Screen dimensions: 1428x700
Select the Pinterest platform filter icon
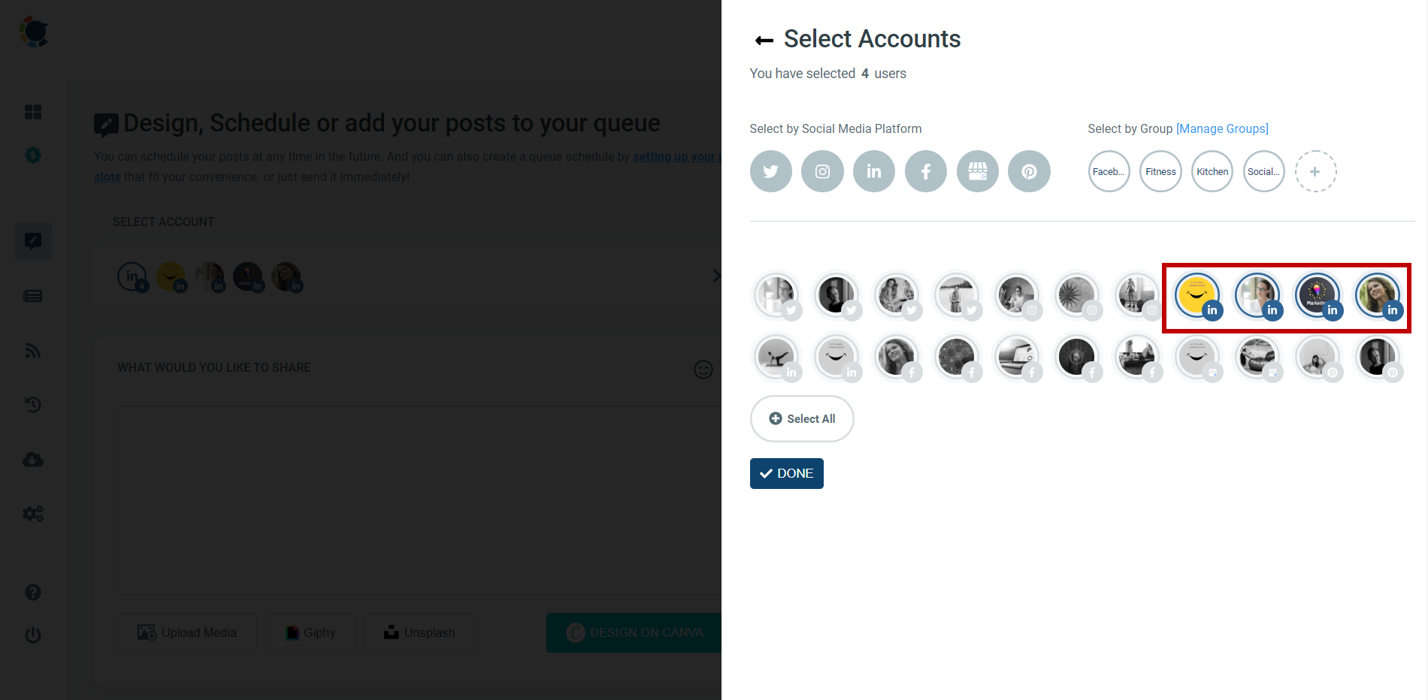point(1029,171)
